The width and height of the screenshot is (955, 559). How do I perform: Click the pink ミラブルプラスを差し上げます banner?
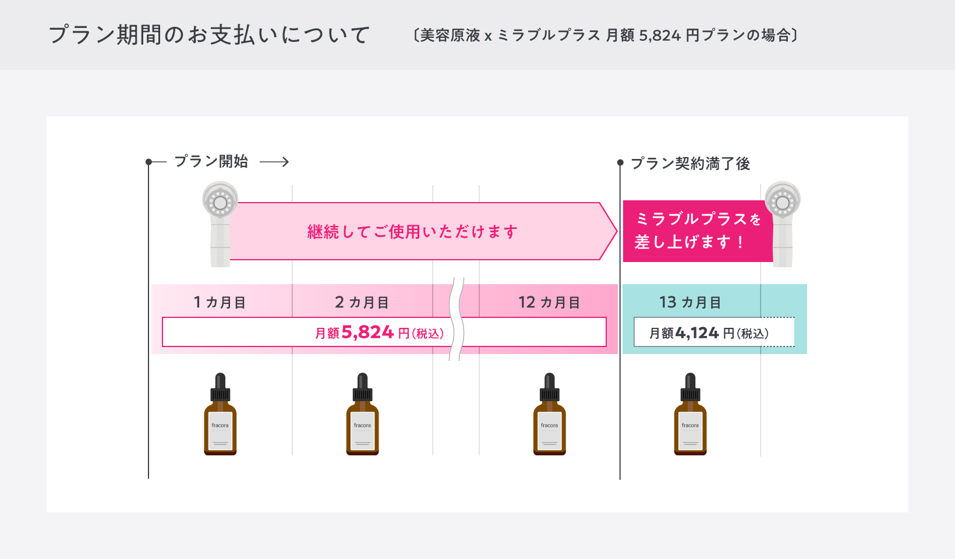point(698,231)
